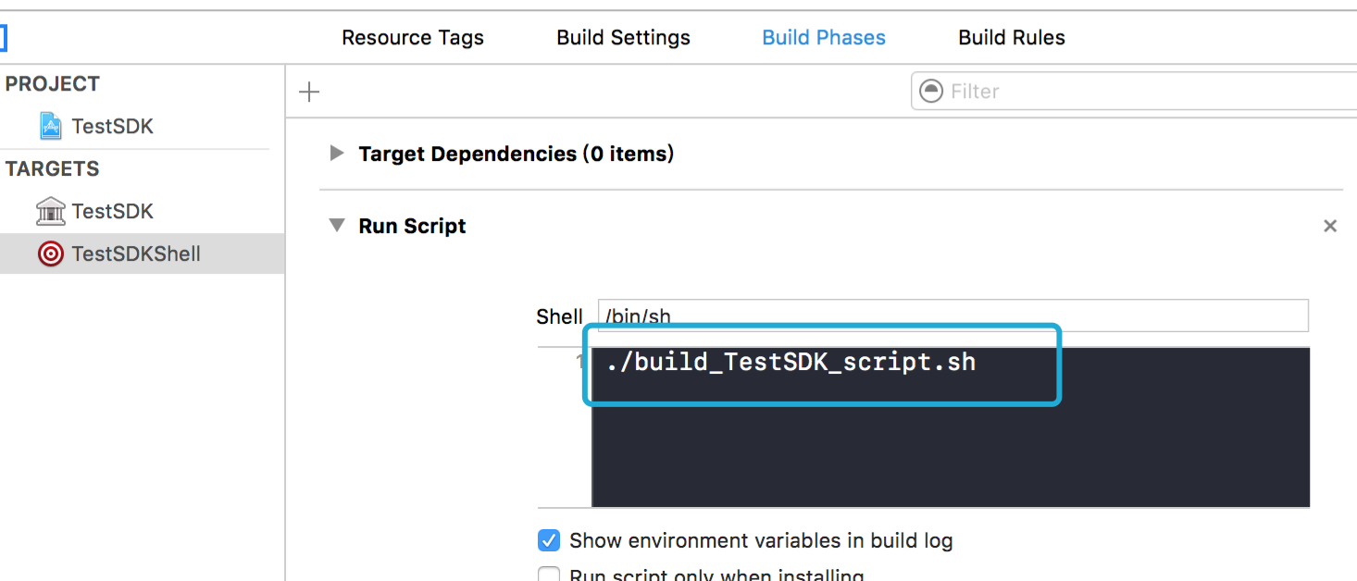This screenshot has height=581, width=1357.
Task: Enable Run script only when installing
Action: (x=549, y=575)
